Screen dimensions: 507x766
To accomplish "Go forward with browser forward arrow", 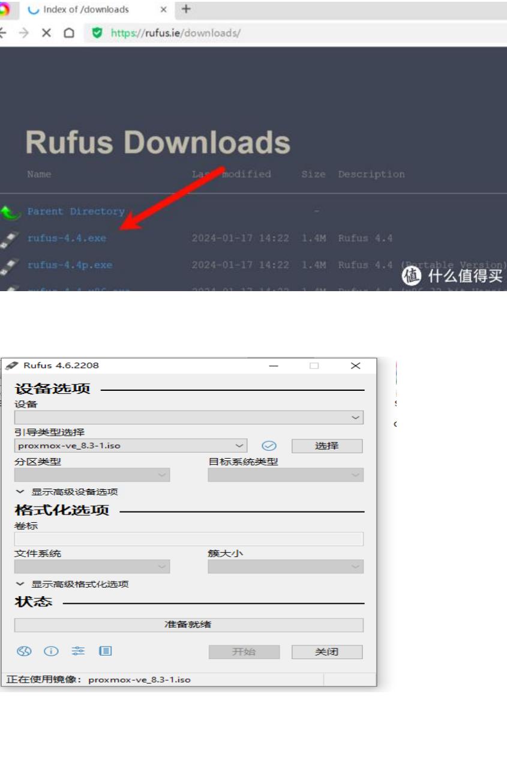I will click(23, 33).
